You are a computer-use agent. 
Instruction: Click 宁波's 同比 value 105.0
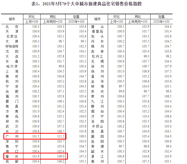point(61,86)
